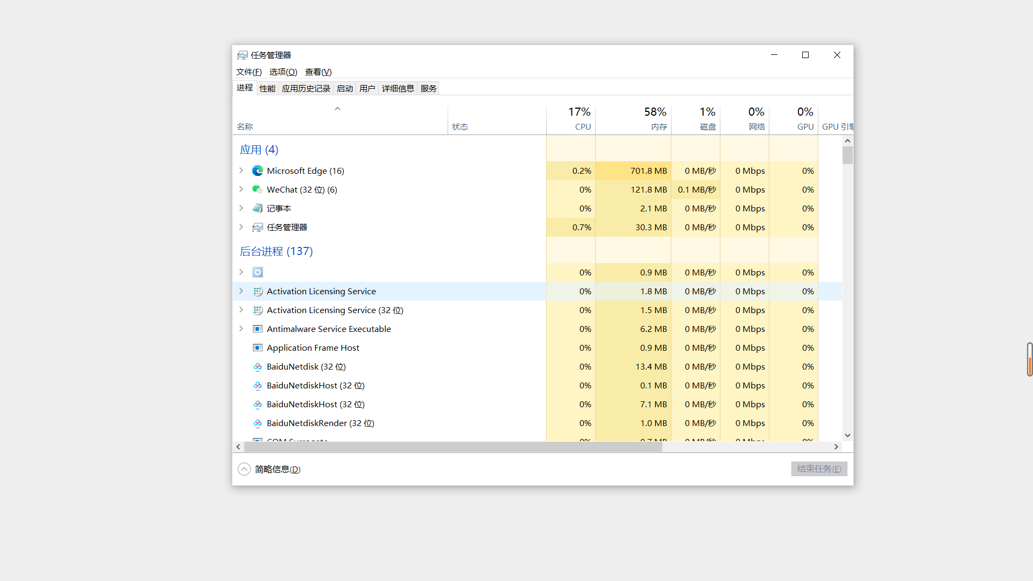Expand the Activation Licensing Service (32 位) entry
This screenshot has height=581, width=1033.
(241, 310)
